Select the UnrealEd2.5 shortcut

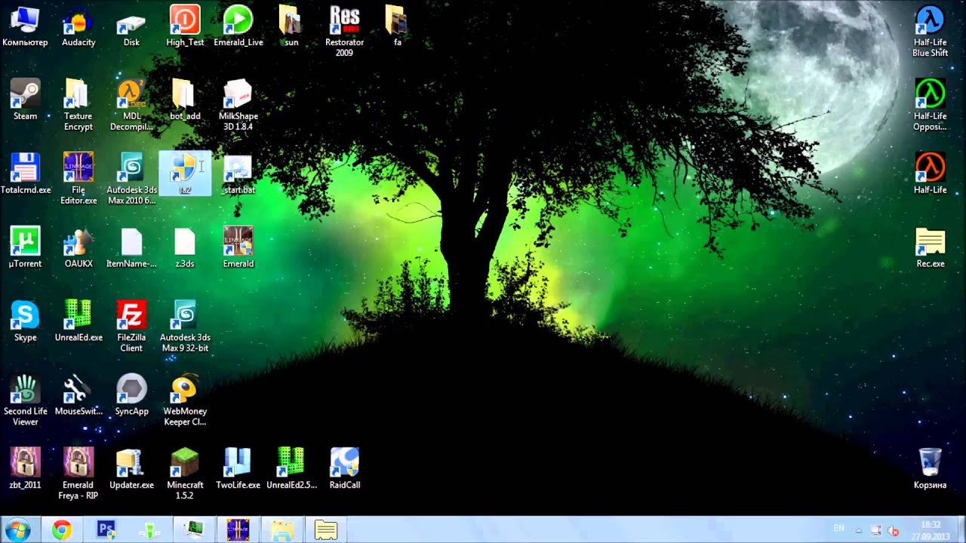coord(291,469)
